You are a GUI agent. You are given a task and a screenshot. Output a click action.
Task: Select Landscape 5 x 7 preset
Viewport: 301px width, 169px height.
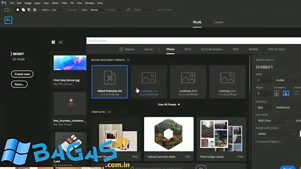tap(227, 82)
